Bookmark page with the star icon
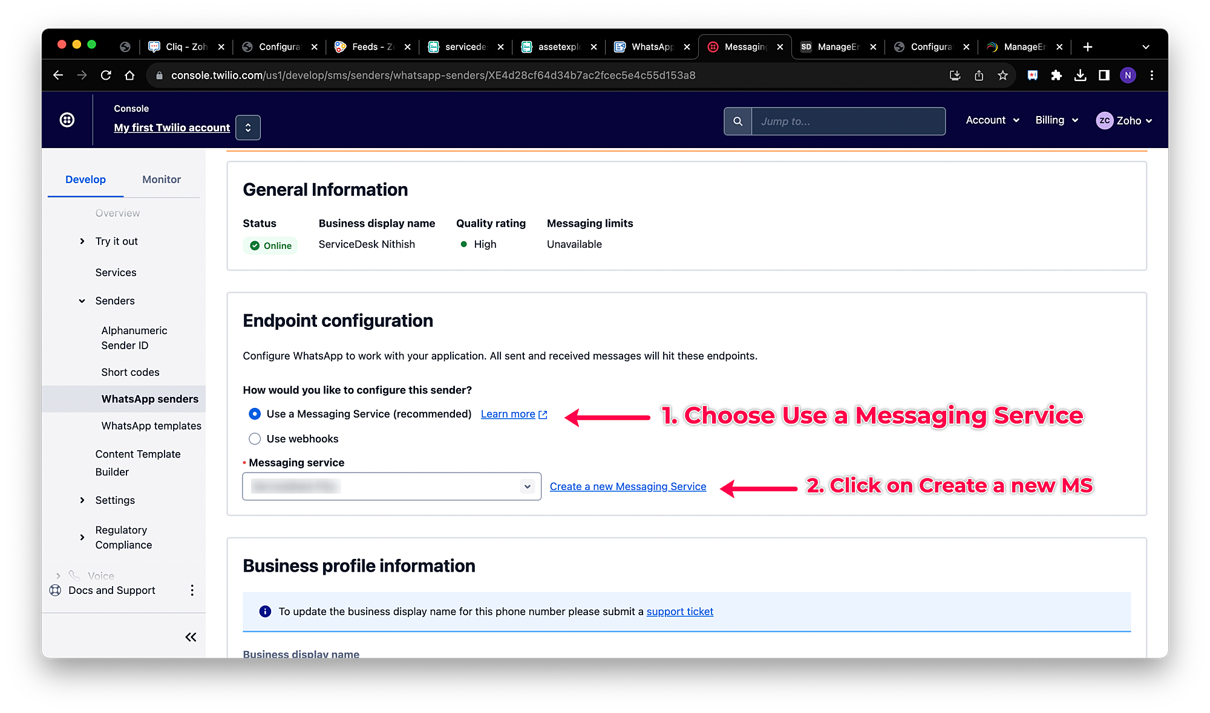The image size is (1210, 713). tap(1002, 76)
